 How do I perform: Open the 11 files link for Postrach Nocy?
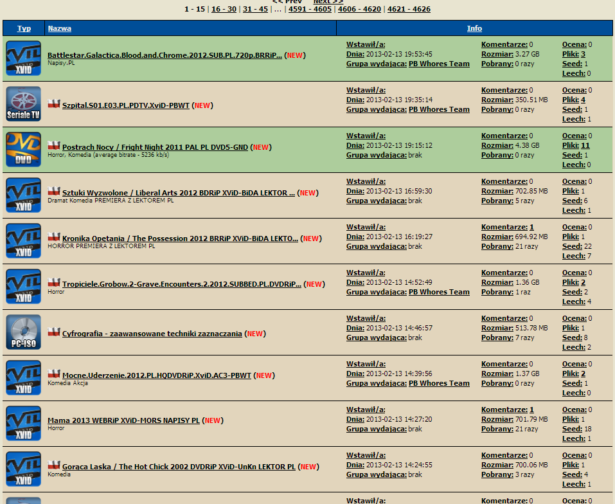click(x=585, y=145)
